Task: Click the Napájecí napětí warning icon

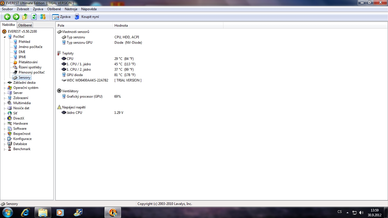Action: coord(59,107)
